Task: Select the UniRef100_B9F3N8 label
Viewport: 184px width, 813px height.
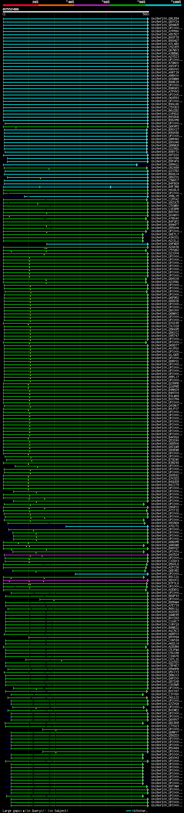Action: click(165, 187)
